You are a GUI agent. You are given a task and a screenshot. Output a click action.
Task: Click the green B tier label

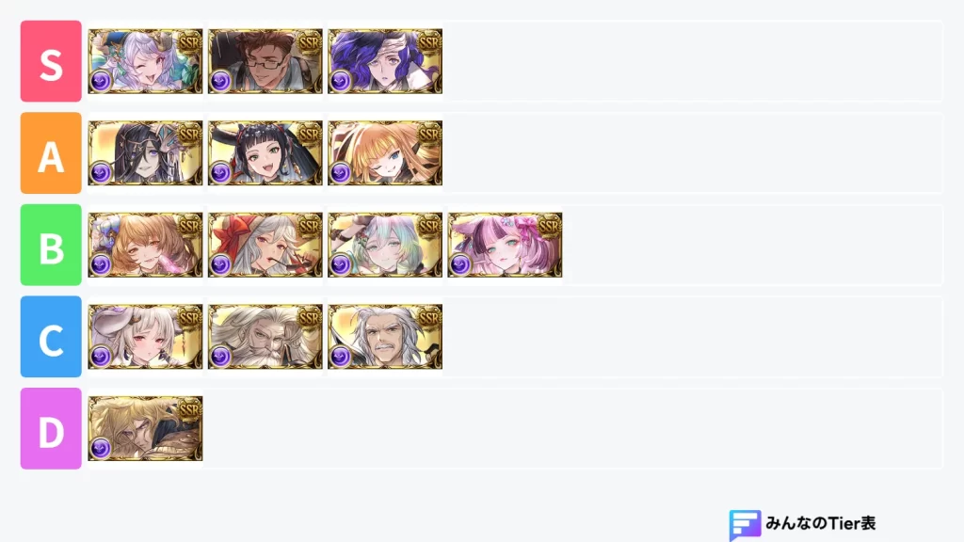(51, 245)
